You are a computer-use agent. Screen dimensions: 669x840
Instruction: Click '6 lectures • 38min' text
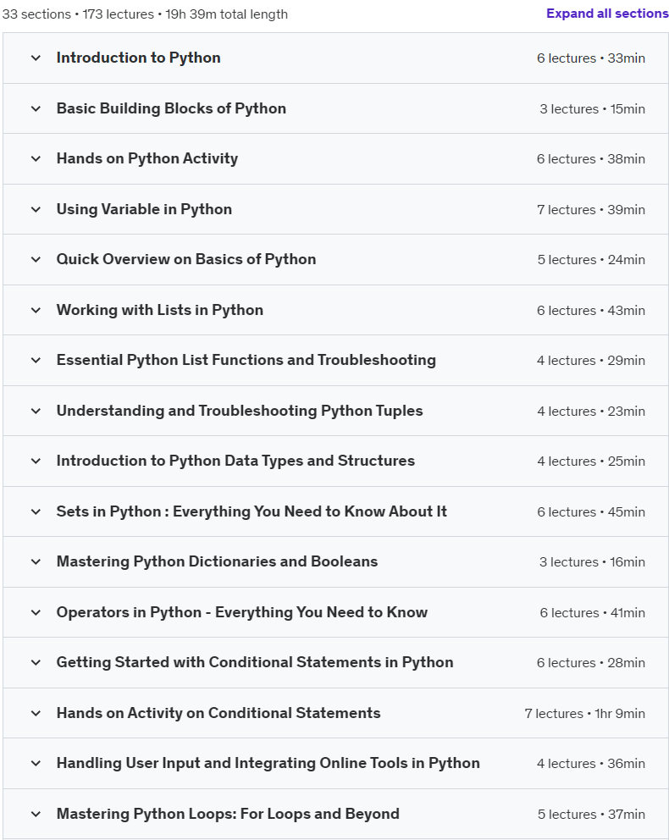point(591,159)
